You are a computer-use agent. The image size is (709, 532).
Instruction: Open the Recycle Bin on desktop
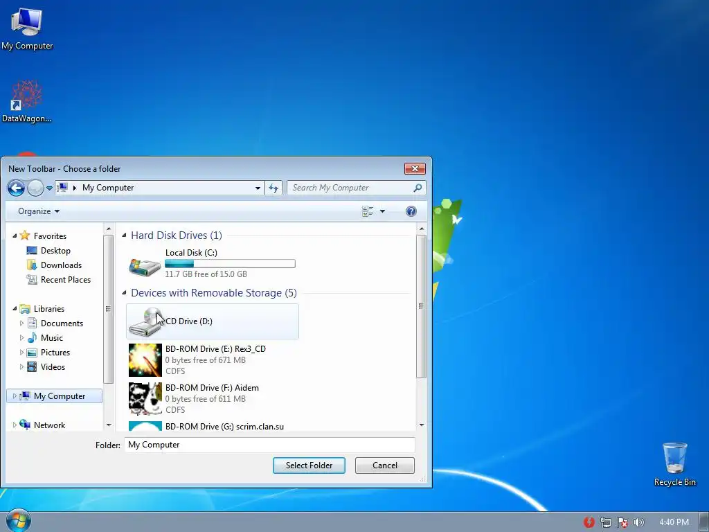(674, 465)
